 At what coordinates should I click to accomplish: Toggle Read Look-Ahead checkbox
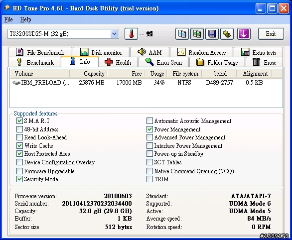(19, 137)
